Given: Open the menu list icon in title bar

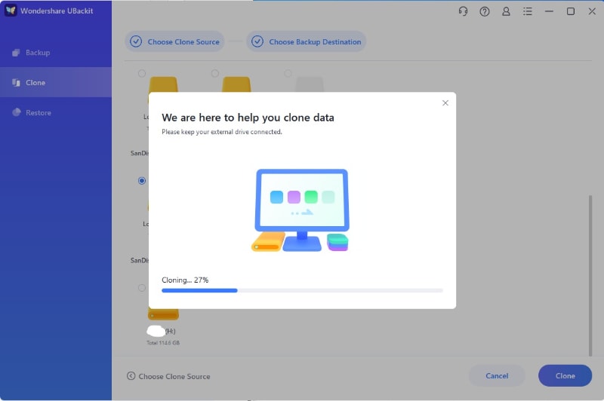Looking at the screenshot, I should click(x=528, y=11).
